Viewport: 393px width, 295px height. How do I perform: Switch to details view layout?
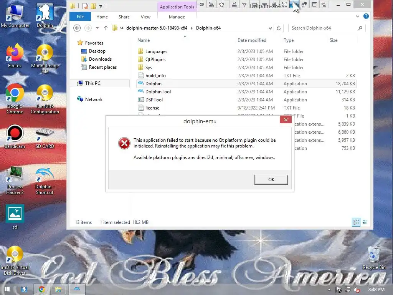pos(356,222)
